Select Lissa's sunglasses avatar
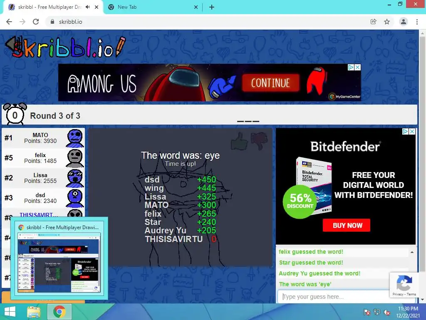Image resolution: width=426 pixels, height=320 pixels. pyautogui.click(x=75, y=178)
